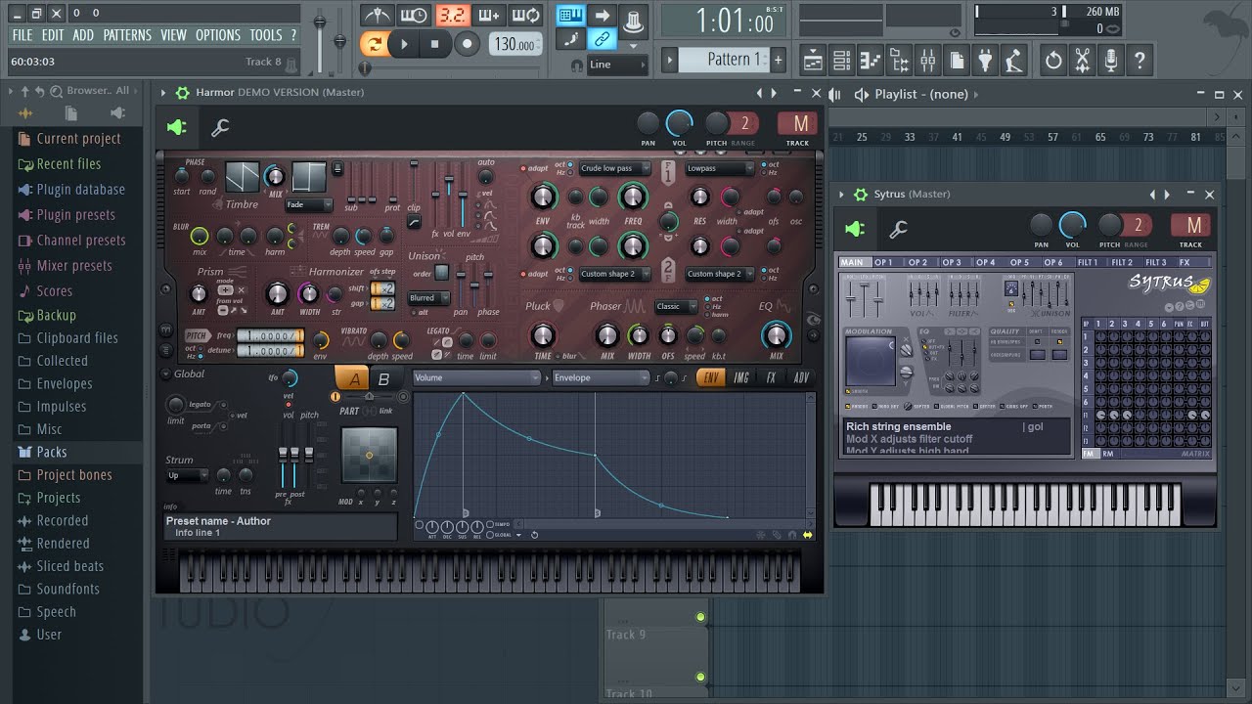Screen dimensions: 1252x704
Task: Click Harmor plug/speaker enable icon
Action: point(177,128)
